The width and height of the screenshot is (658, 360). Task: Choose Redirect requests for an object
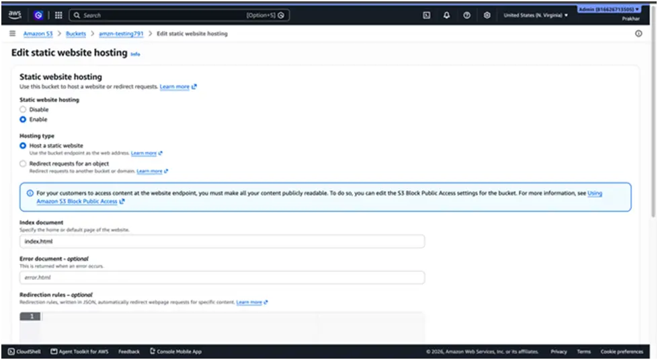click(23, 164)
